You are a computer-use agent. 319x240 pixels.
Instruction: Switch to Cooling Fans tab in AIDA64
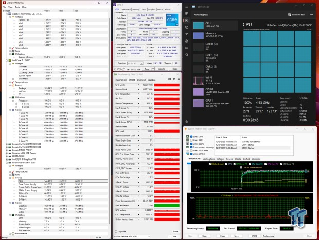[x=208, y=159]
